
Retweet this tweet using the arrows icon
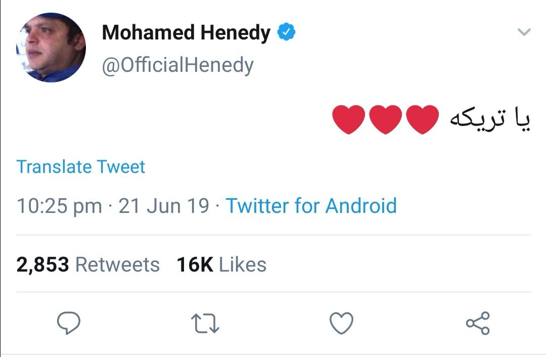[205, 323]
